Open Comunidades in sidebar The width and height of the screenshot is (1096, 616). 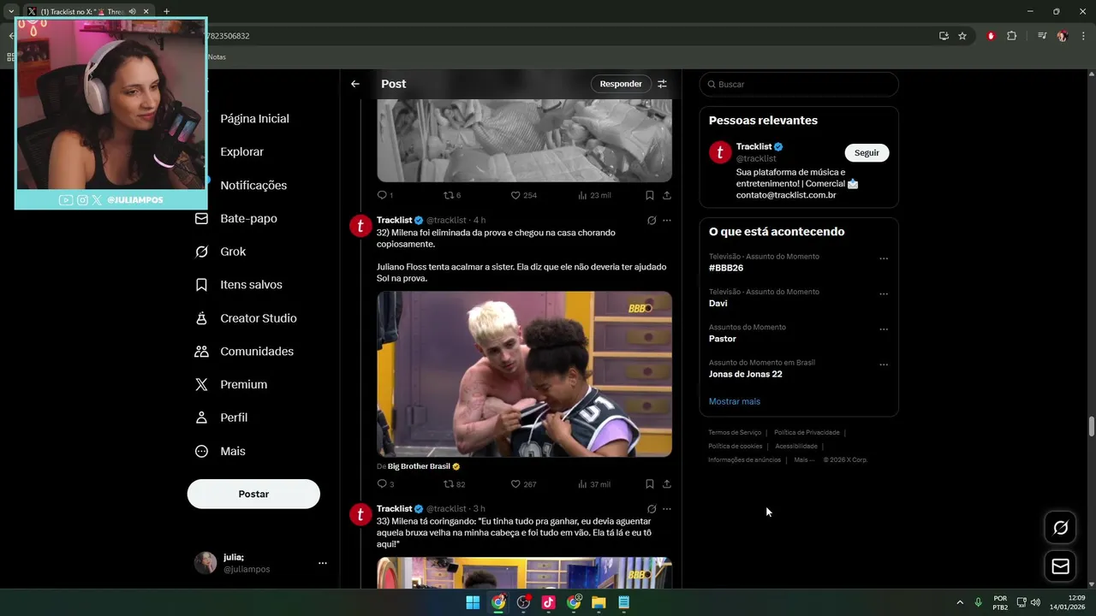[x=245, y=352]
